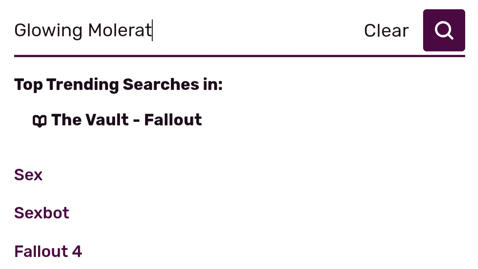The height and width of the screenshot is (269, 478).
Task: Click the purple underline beneath the search bar
Action: 239,56
